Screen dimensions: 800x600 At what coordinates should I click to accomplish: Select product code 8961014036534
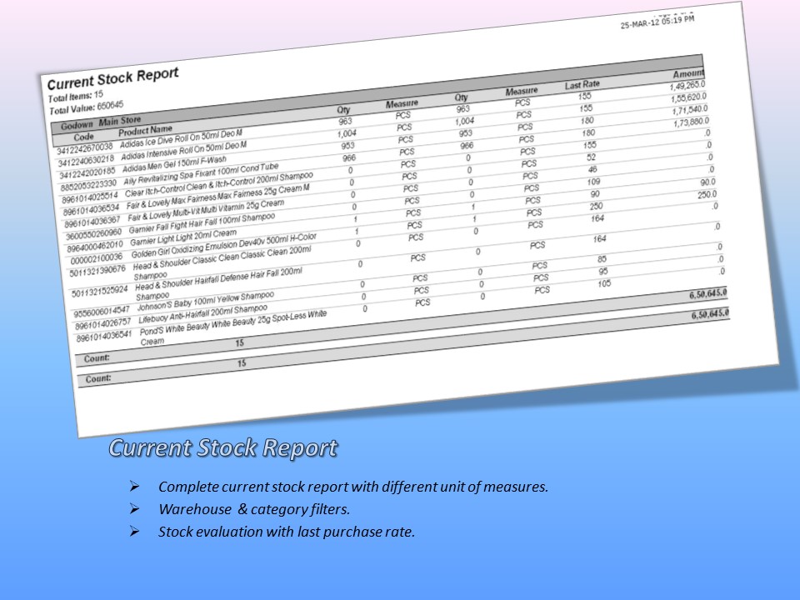coord(91,210)
